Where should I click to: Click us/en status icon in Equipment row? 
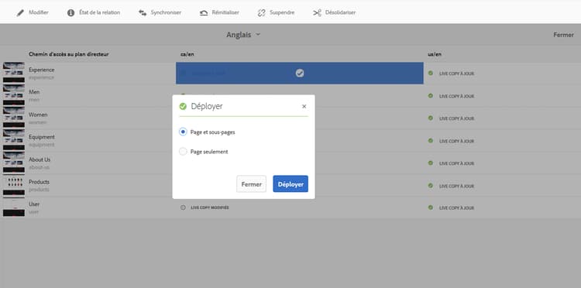431,141
